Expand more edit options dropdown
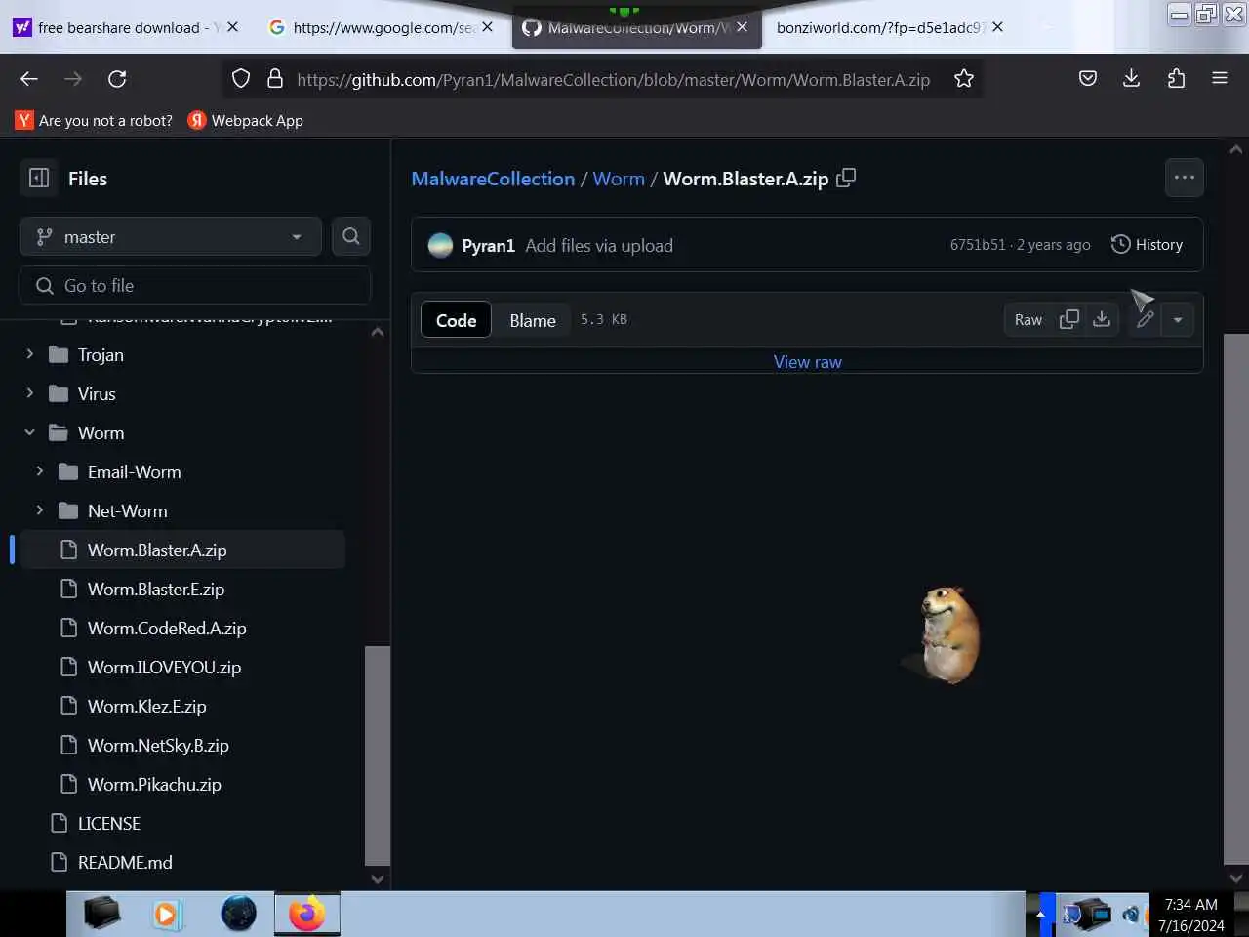Image resolution: width=1249 pixels, height=937 pixels. tap(1178, 319)
